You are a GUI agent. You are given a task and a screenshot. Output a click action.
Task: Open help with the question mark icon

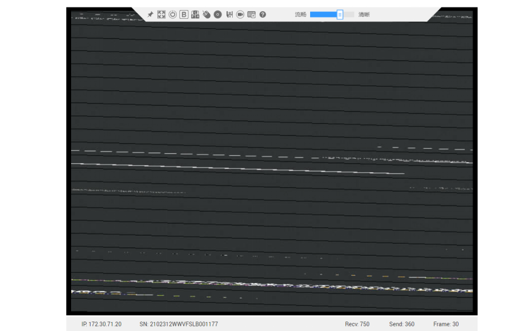pos(263,14)
